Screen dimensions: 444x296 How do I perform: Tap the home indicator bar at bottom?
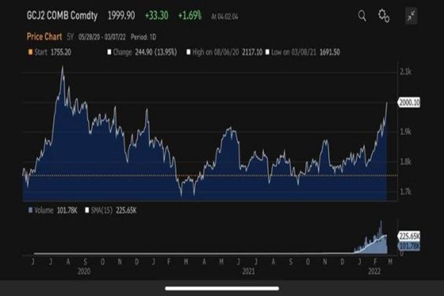point(222,288)
